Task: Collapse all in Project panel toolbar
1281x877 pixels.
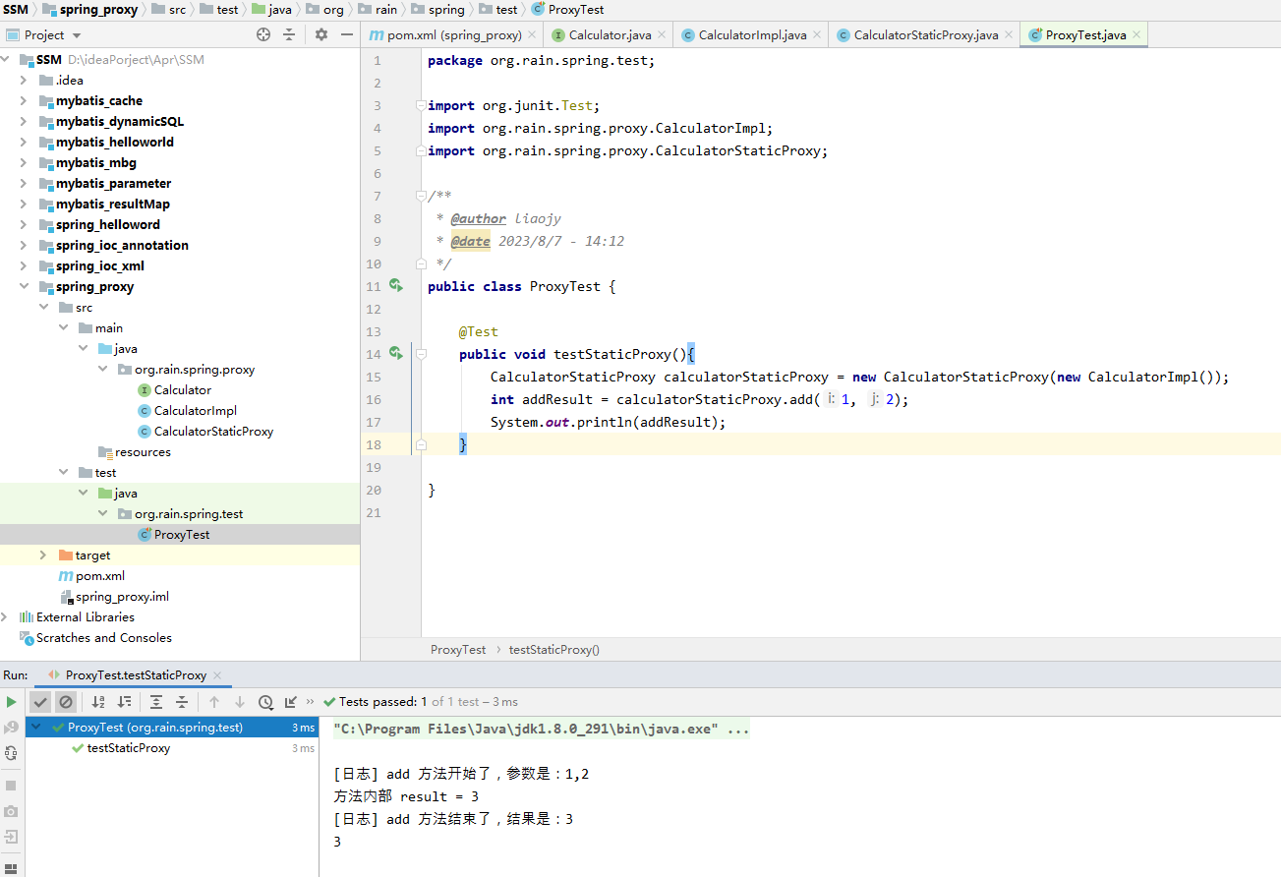Action: pos(289,34)
